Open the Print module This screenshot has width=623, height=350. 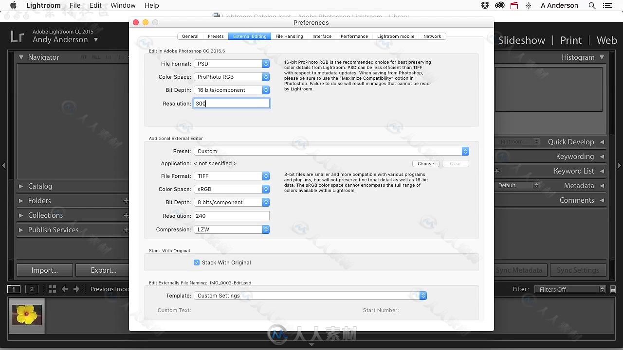click(571, 40)
